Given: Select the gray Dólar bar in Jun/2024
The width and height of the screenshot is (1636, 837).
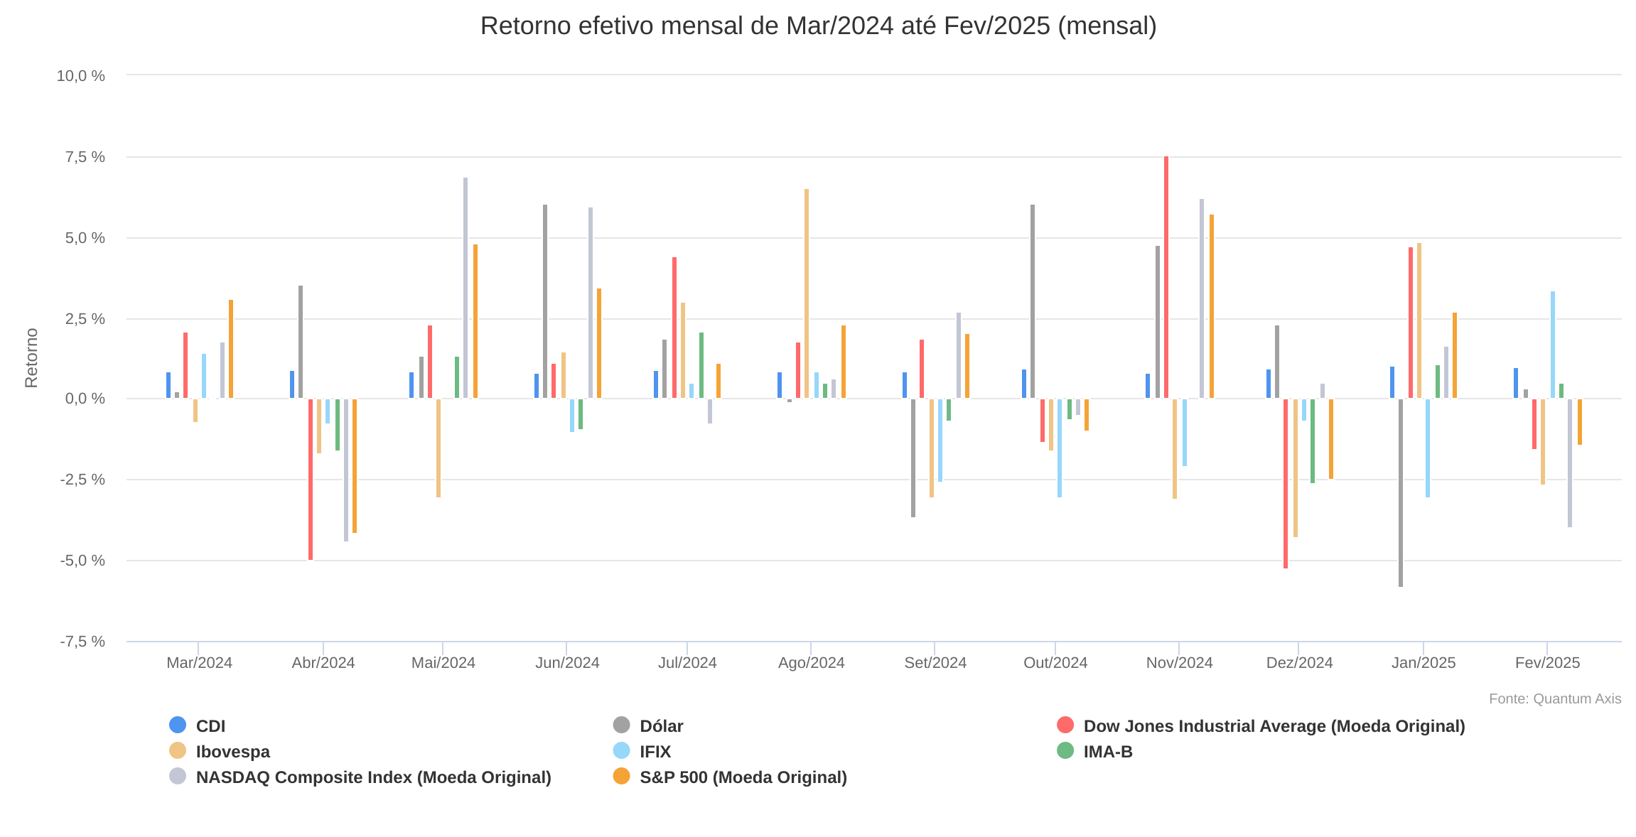Looking at the screenshot, I should click(545, 301).
